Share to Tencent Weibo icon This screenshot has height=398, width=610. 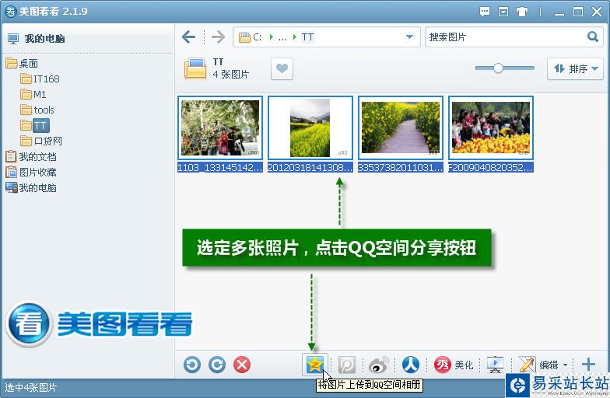point(347,365)
